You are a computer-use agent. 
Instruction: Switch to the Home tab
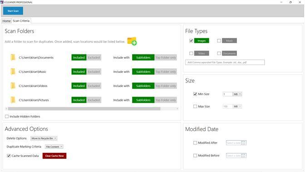6,21
